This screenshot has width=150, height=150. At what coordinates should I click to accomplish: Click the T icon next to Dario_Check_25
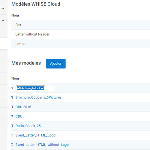(x=12, y=126)
